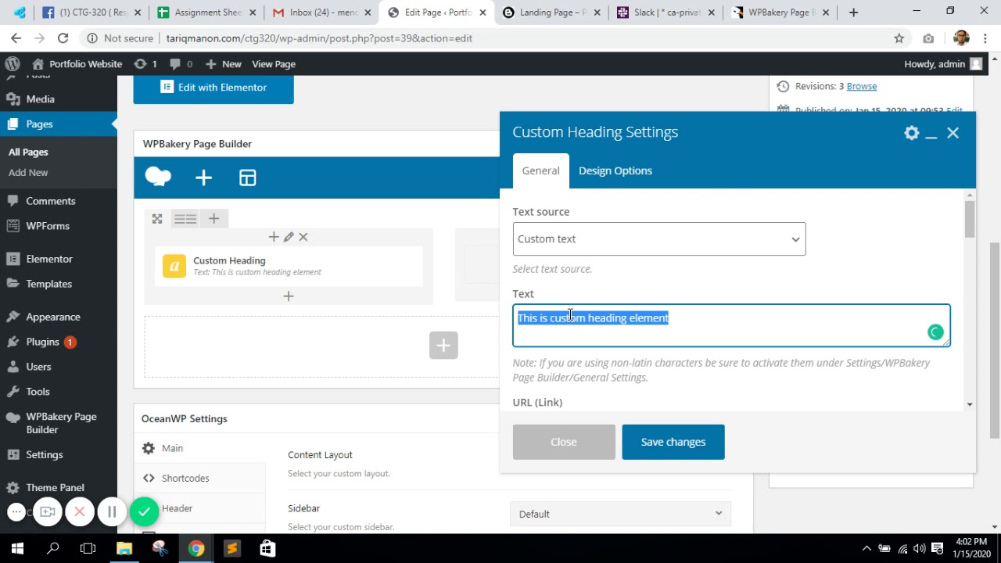Image resolution: width=1001 pixels, height=563 pixels.
Task: Open updates indicator in admin bar
Action: tap(145, 64)
